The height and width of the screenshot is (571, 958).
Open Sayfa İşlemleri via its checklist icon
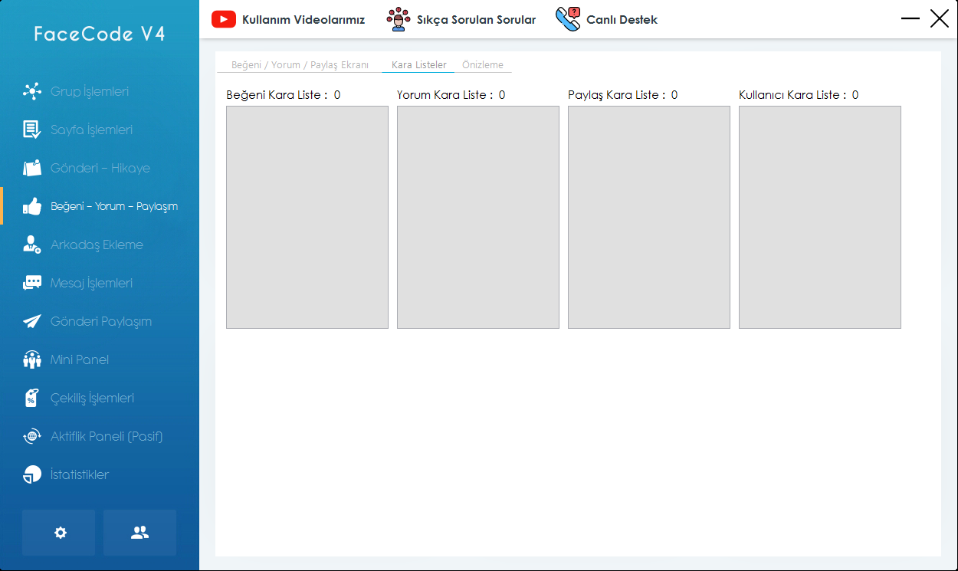(31, 130)
